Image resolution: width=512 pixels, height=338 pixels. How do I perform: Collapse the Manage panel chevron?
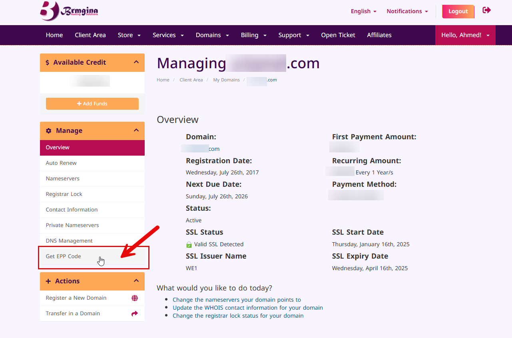(x=136, y=130)
